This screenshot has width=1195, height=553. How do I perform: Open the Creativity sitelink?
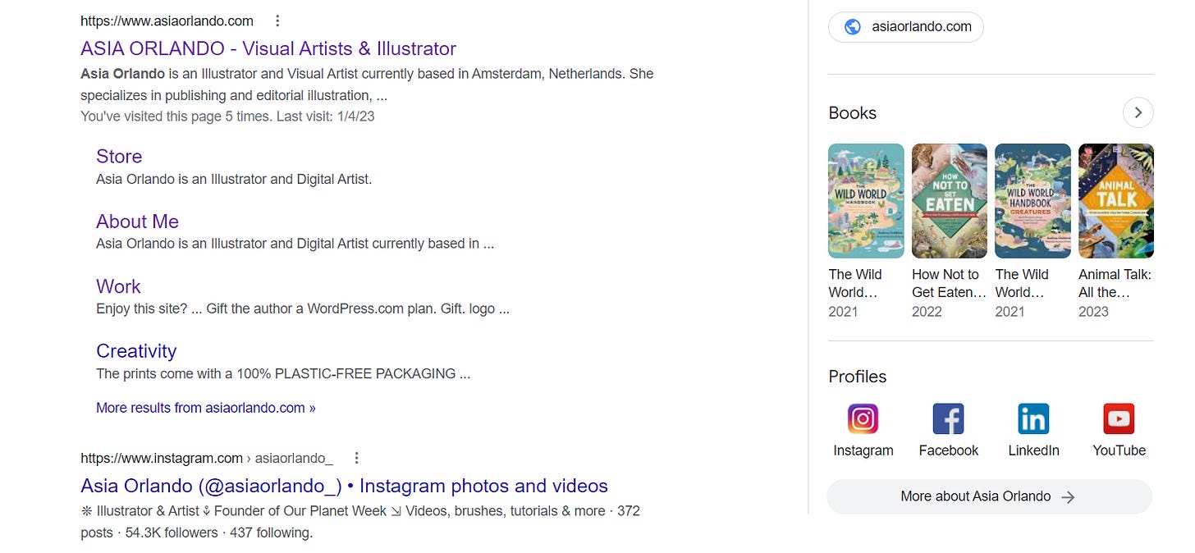(136, 350)
